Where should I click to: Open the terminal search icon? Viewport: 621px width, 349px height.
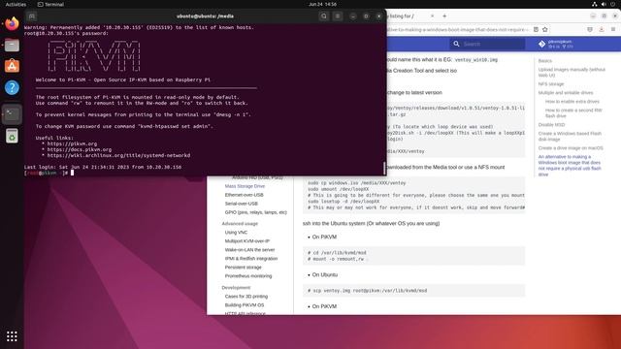[323, 16]
